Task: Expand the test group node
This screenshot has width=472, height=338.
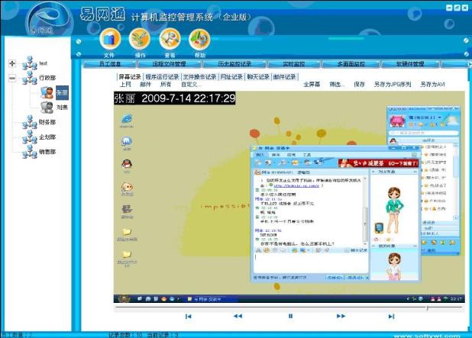Action: pos(12,63)
